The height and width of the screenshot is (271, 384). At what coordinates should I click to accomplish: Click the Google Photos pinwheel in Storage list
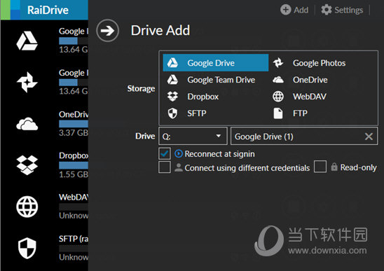coord(278,63)
